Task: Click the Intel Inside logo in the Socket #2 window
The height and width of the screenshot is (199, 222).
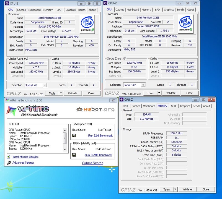Action: tap(186, 24)
